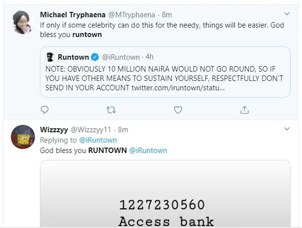Click @iRuntown mention after RUNTOWN text

coord(148,151)
